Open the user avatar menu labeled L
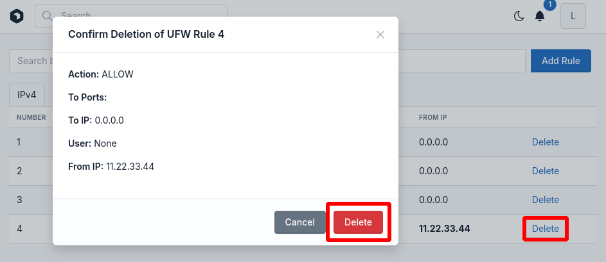This screenshot has height=262, width=606. pyautogui.click(x=573, y=16)
